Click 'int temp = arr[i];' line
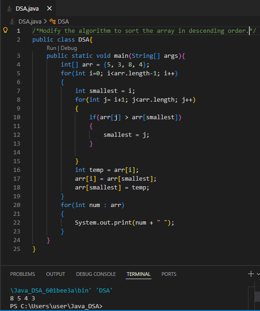 click(107, 170)
